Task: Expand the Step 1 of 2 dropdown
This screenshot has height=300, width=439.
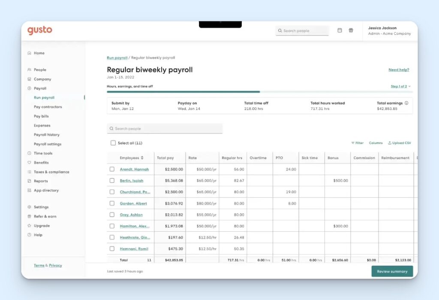Action: (x=401, y=86)
